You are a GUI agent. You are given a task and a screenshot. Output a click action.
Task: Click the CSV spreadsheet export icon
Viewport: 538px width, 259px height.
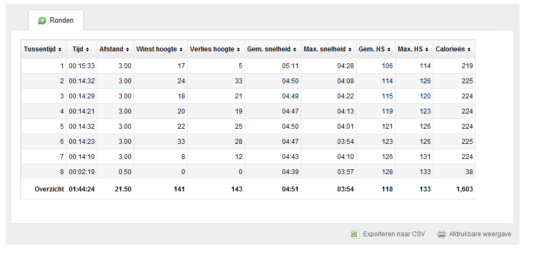click(x=355, y=234)
